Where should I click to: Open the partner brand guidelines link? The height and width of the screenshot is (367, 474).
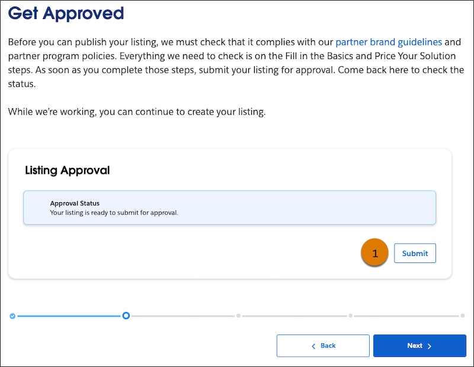coord(389,42)
